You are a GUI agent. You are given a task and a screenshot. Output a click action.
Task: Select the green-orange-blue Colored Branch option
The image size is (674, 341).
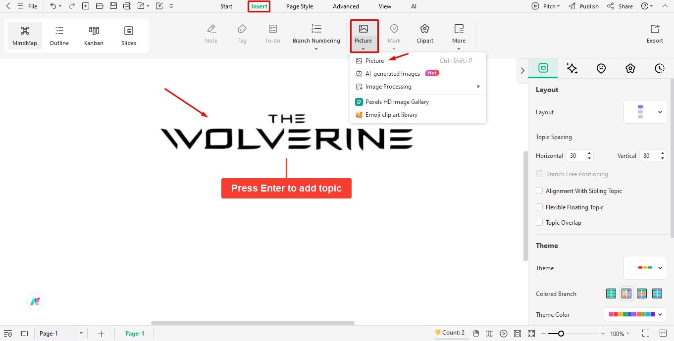coord(642,293)
